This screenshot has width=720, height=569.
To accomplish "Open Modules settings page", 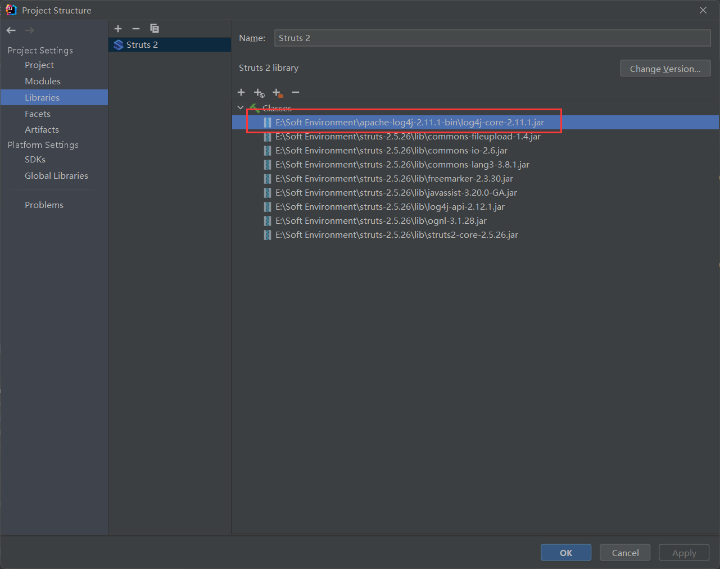I will [x=43, y=82].
